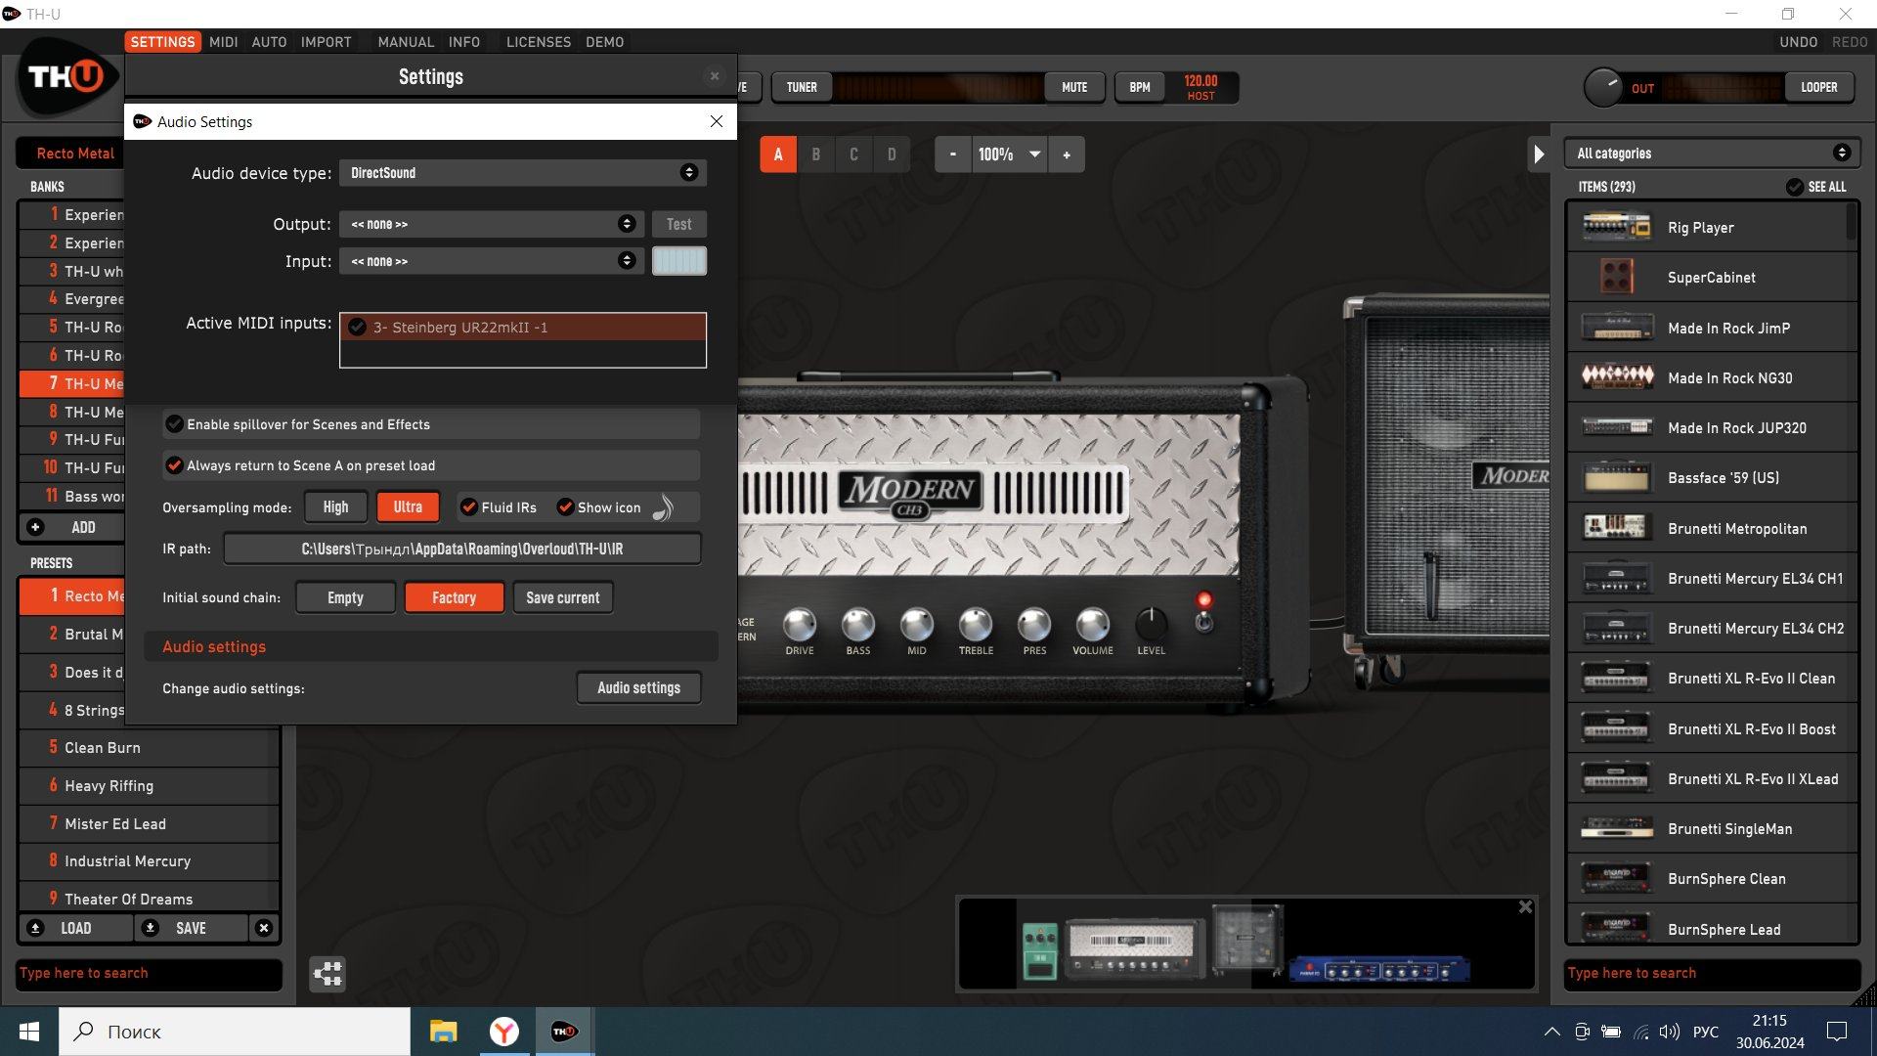Click the OUT level knob
Screen dimensions: 1877x1056
pos(1602,88)
